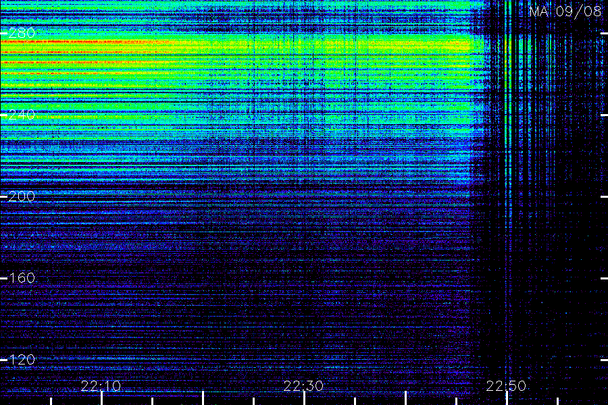
Task: Click the 240 frequency axis label
Action: pyautogui.click(x=22, y=115)
